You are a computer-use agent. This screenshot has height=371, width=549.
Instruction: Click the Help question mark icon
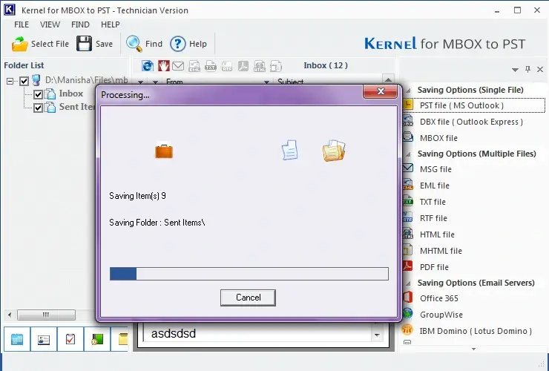click(178, 44)
